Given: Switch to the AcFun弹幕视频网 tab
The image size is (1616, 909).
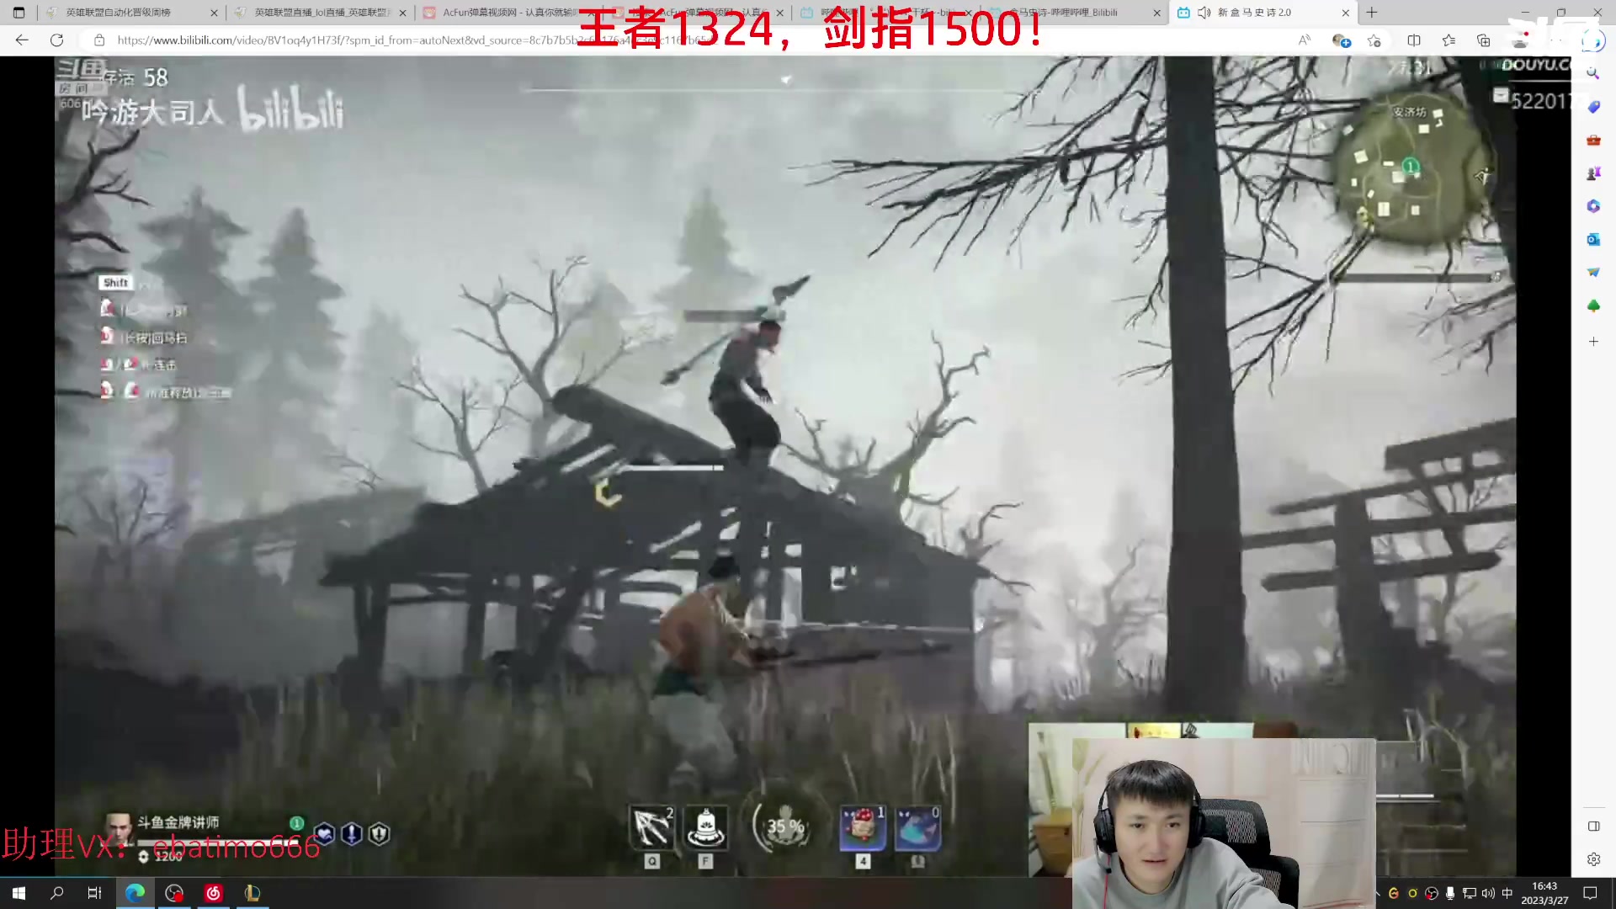Looking at the screenshot, I should (505, 13).
